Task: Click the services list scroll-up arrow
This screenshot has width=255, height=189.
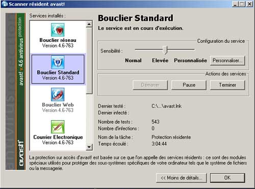Action: pyautogui.click(x=89, y=24)
